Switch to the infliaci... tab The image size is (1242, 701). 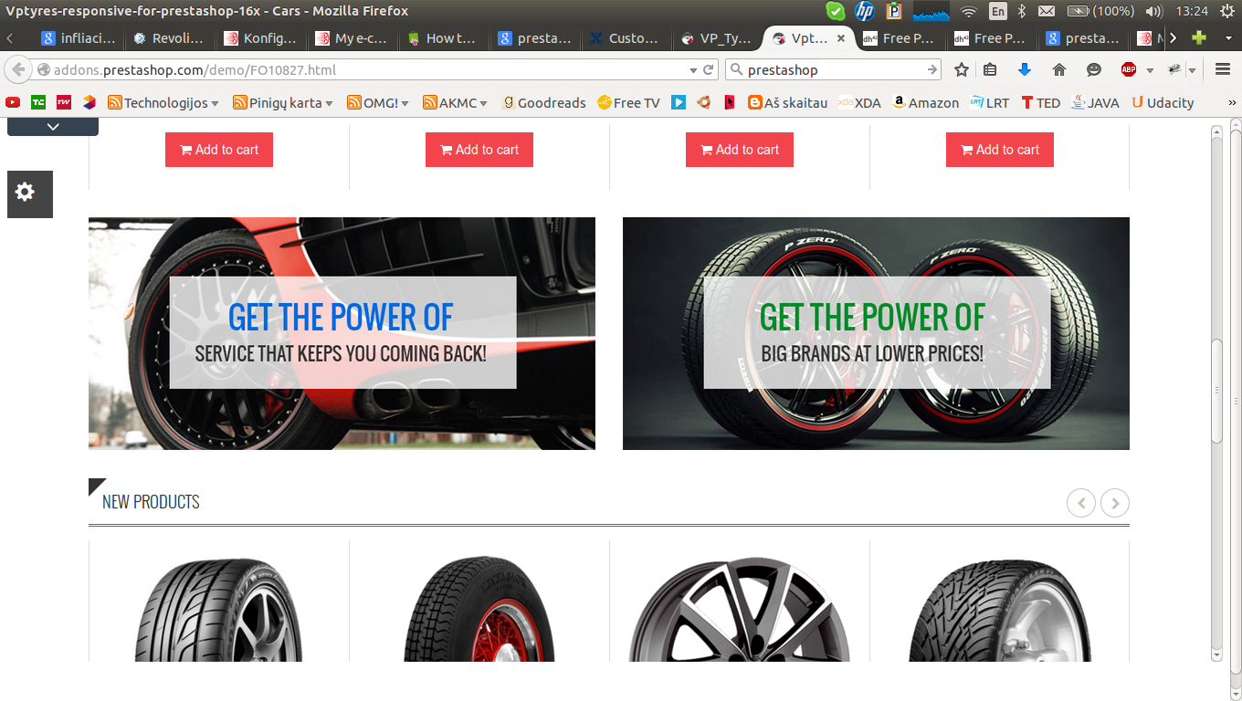tap(79, 38)
